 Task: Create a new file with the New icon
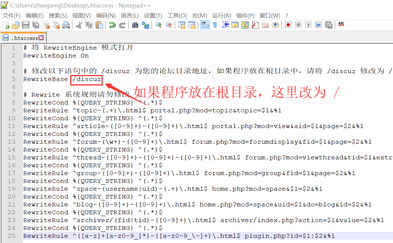pyautogui.click(x=6, y=25)
